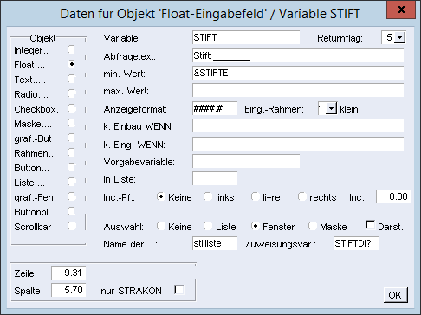Choose the Checkbox object type
The image size is (421, 315).
72,108
